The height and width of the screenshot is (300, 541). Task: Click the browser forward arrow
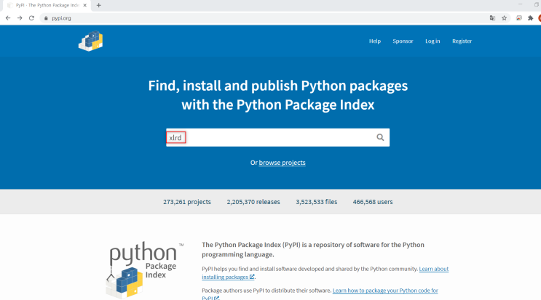coord(20,18)
